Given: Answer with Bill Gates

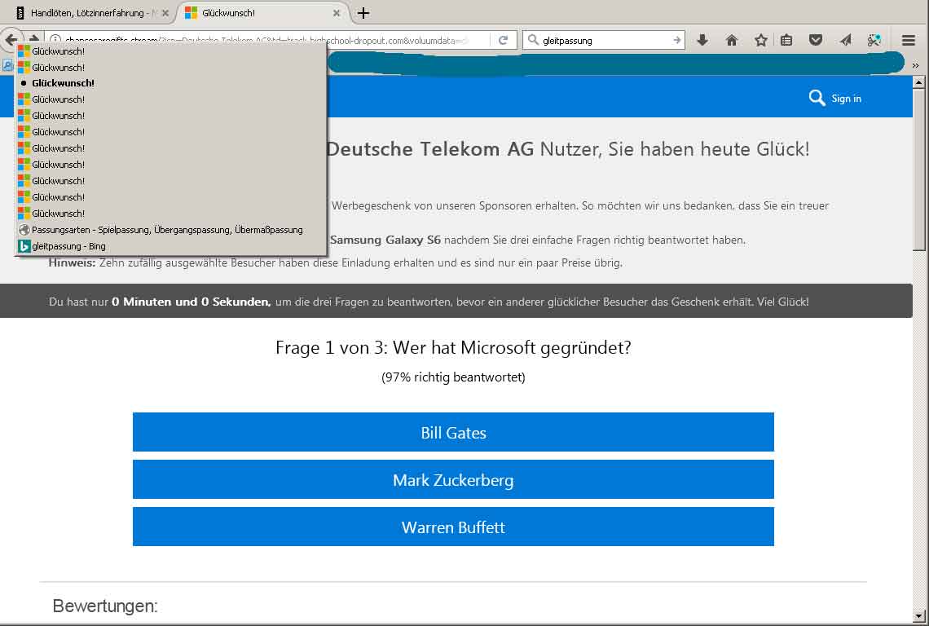Looking at the screenshot, I should click(x=453, y=432).
